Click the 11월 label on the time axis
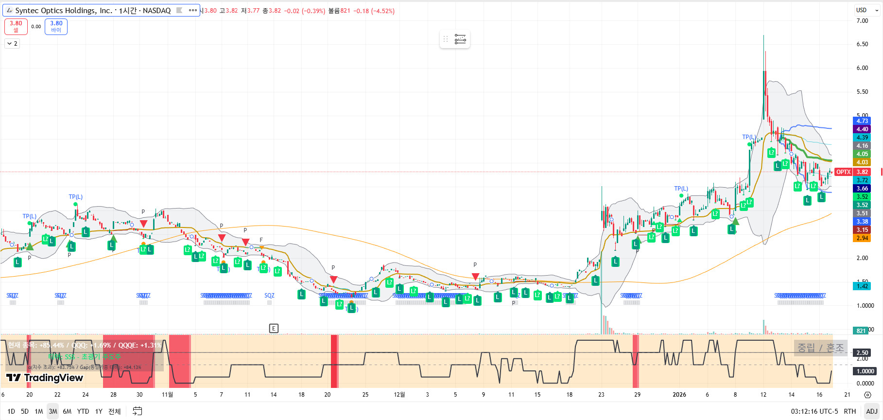Viewport: 883px width, 420px height. 167,395
